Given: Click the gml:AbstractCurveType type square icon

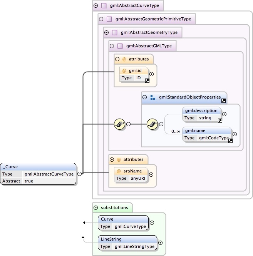Looking at the screenshot, I should (x=104, y=5).
